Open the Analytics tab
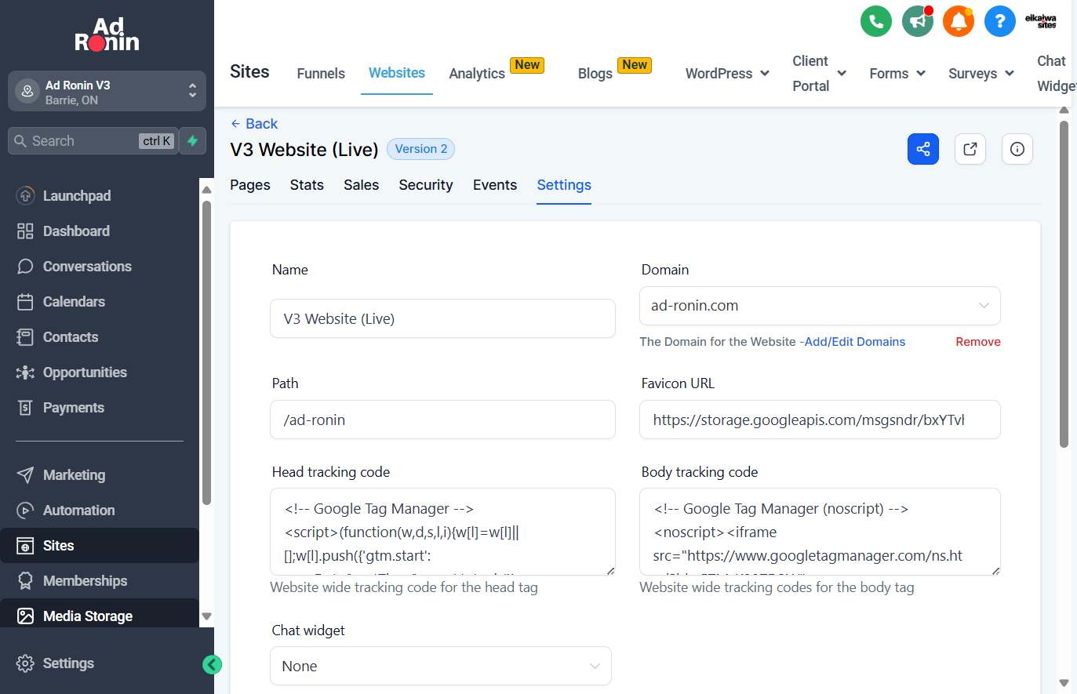This screenshot has width=1077, height=694. (477, 74)
